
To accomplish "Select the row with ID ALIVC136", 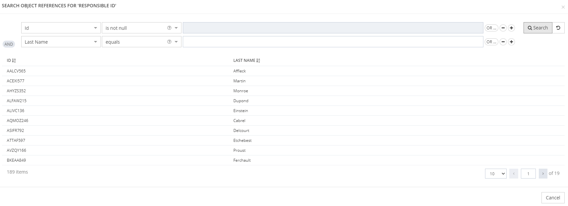I will tap(16, 111).
